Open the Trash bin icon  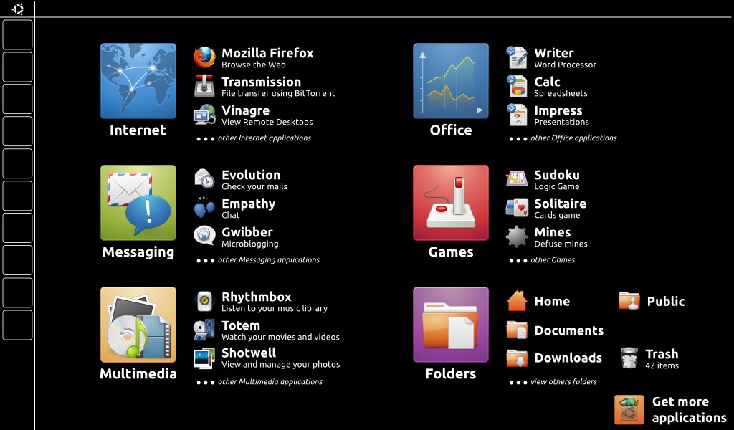tap(629, 358)
